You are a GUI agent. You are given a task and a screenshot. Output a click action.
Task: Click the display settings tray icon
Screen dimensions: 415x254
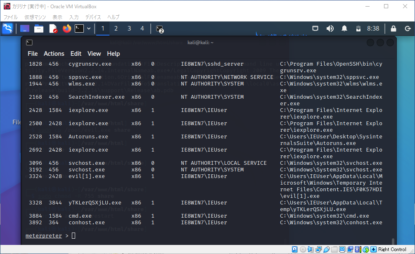(315, 28)
